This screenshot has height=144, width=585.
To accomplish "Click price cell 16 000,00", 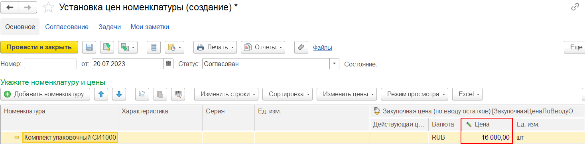I will pyautogui.click(x=487, y=137).
